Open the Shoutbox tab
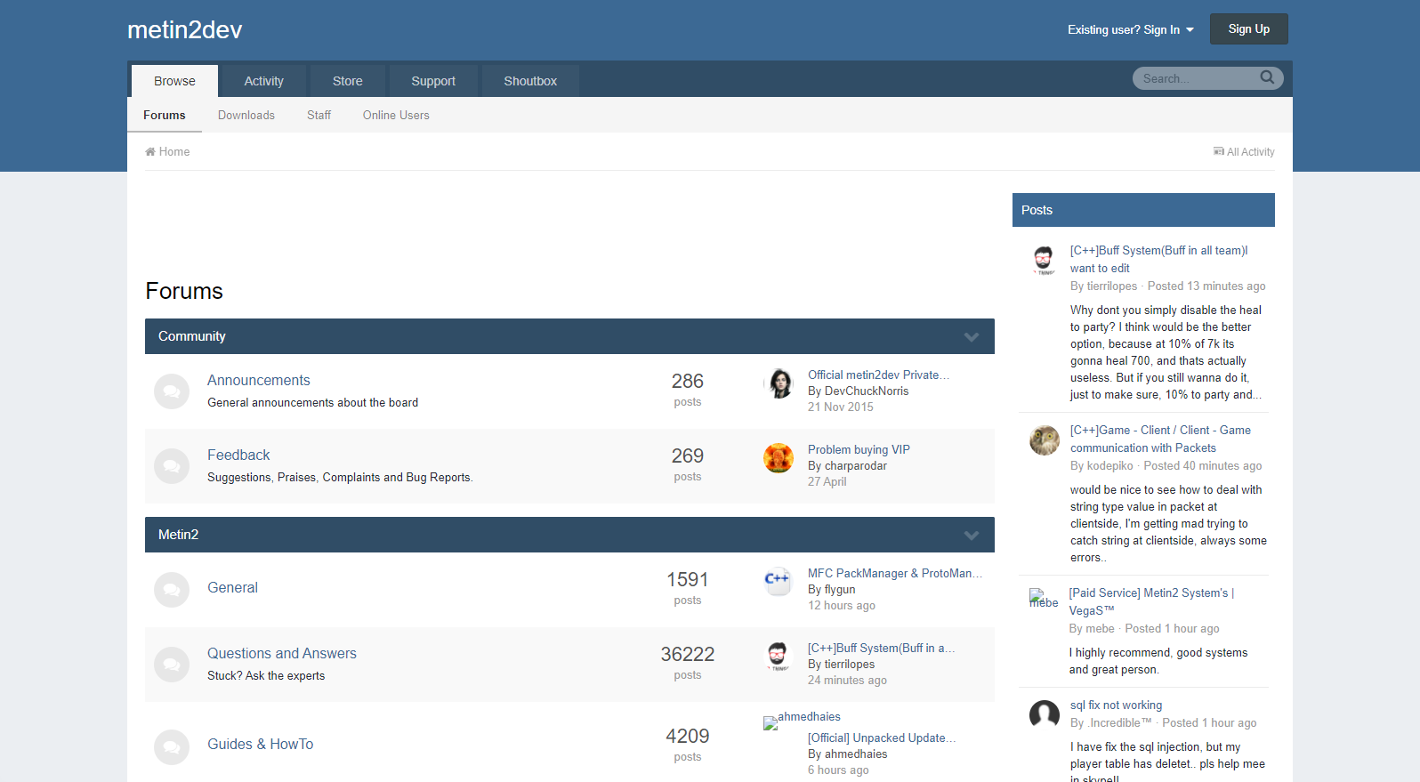Image resolution: width=1420 pixels, height=782 pixels. coord(530,81)
